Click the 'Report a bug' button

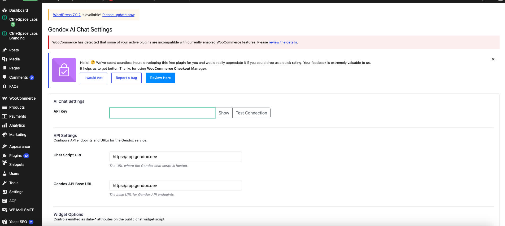(x=127, y=78)
